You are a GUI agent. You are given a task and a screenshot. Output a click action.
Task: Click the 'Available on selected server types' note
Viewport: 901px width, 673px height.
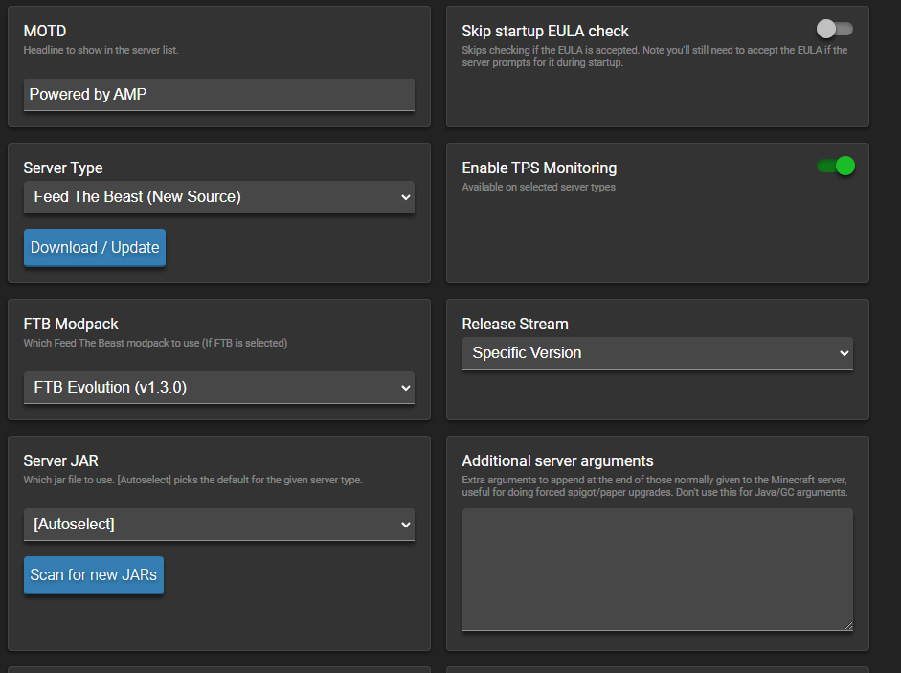pos(538,188)
